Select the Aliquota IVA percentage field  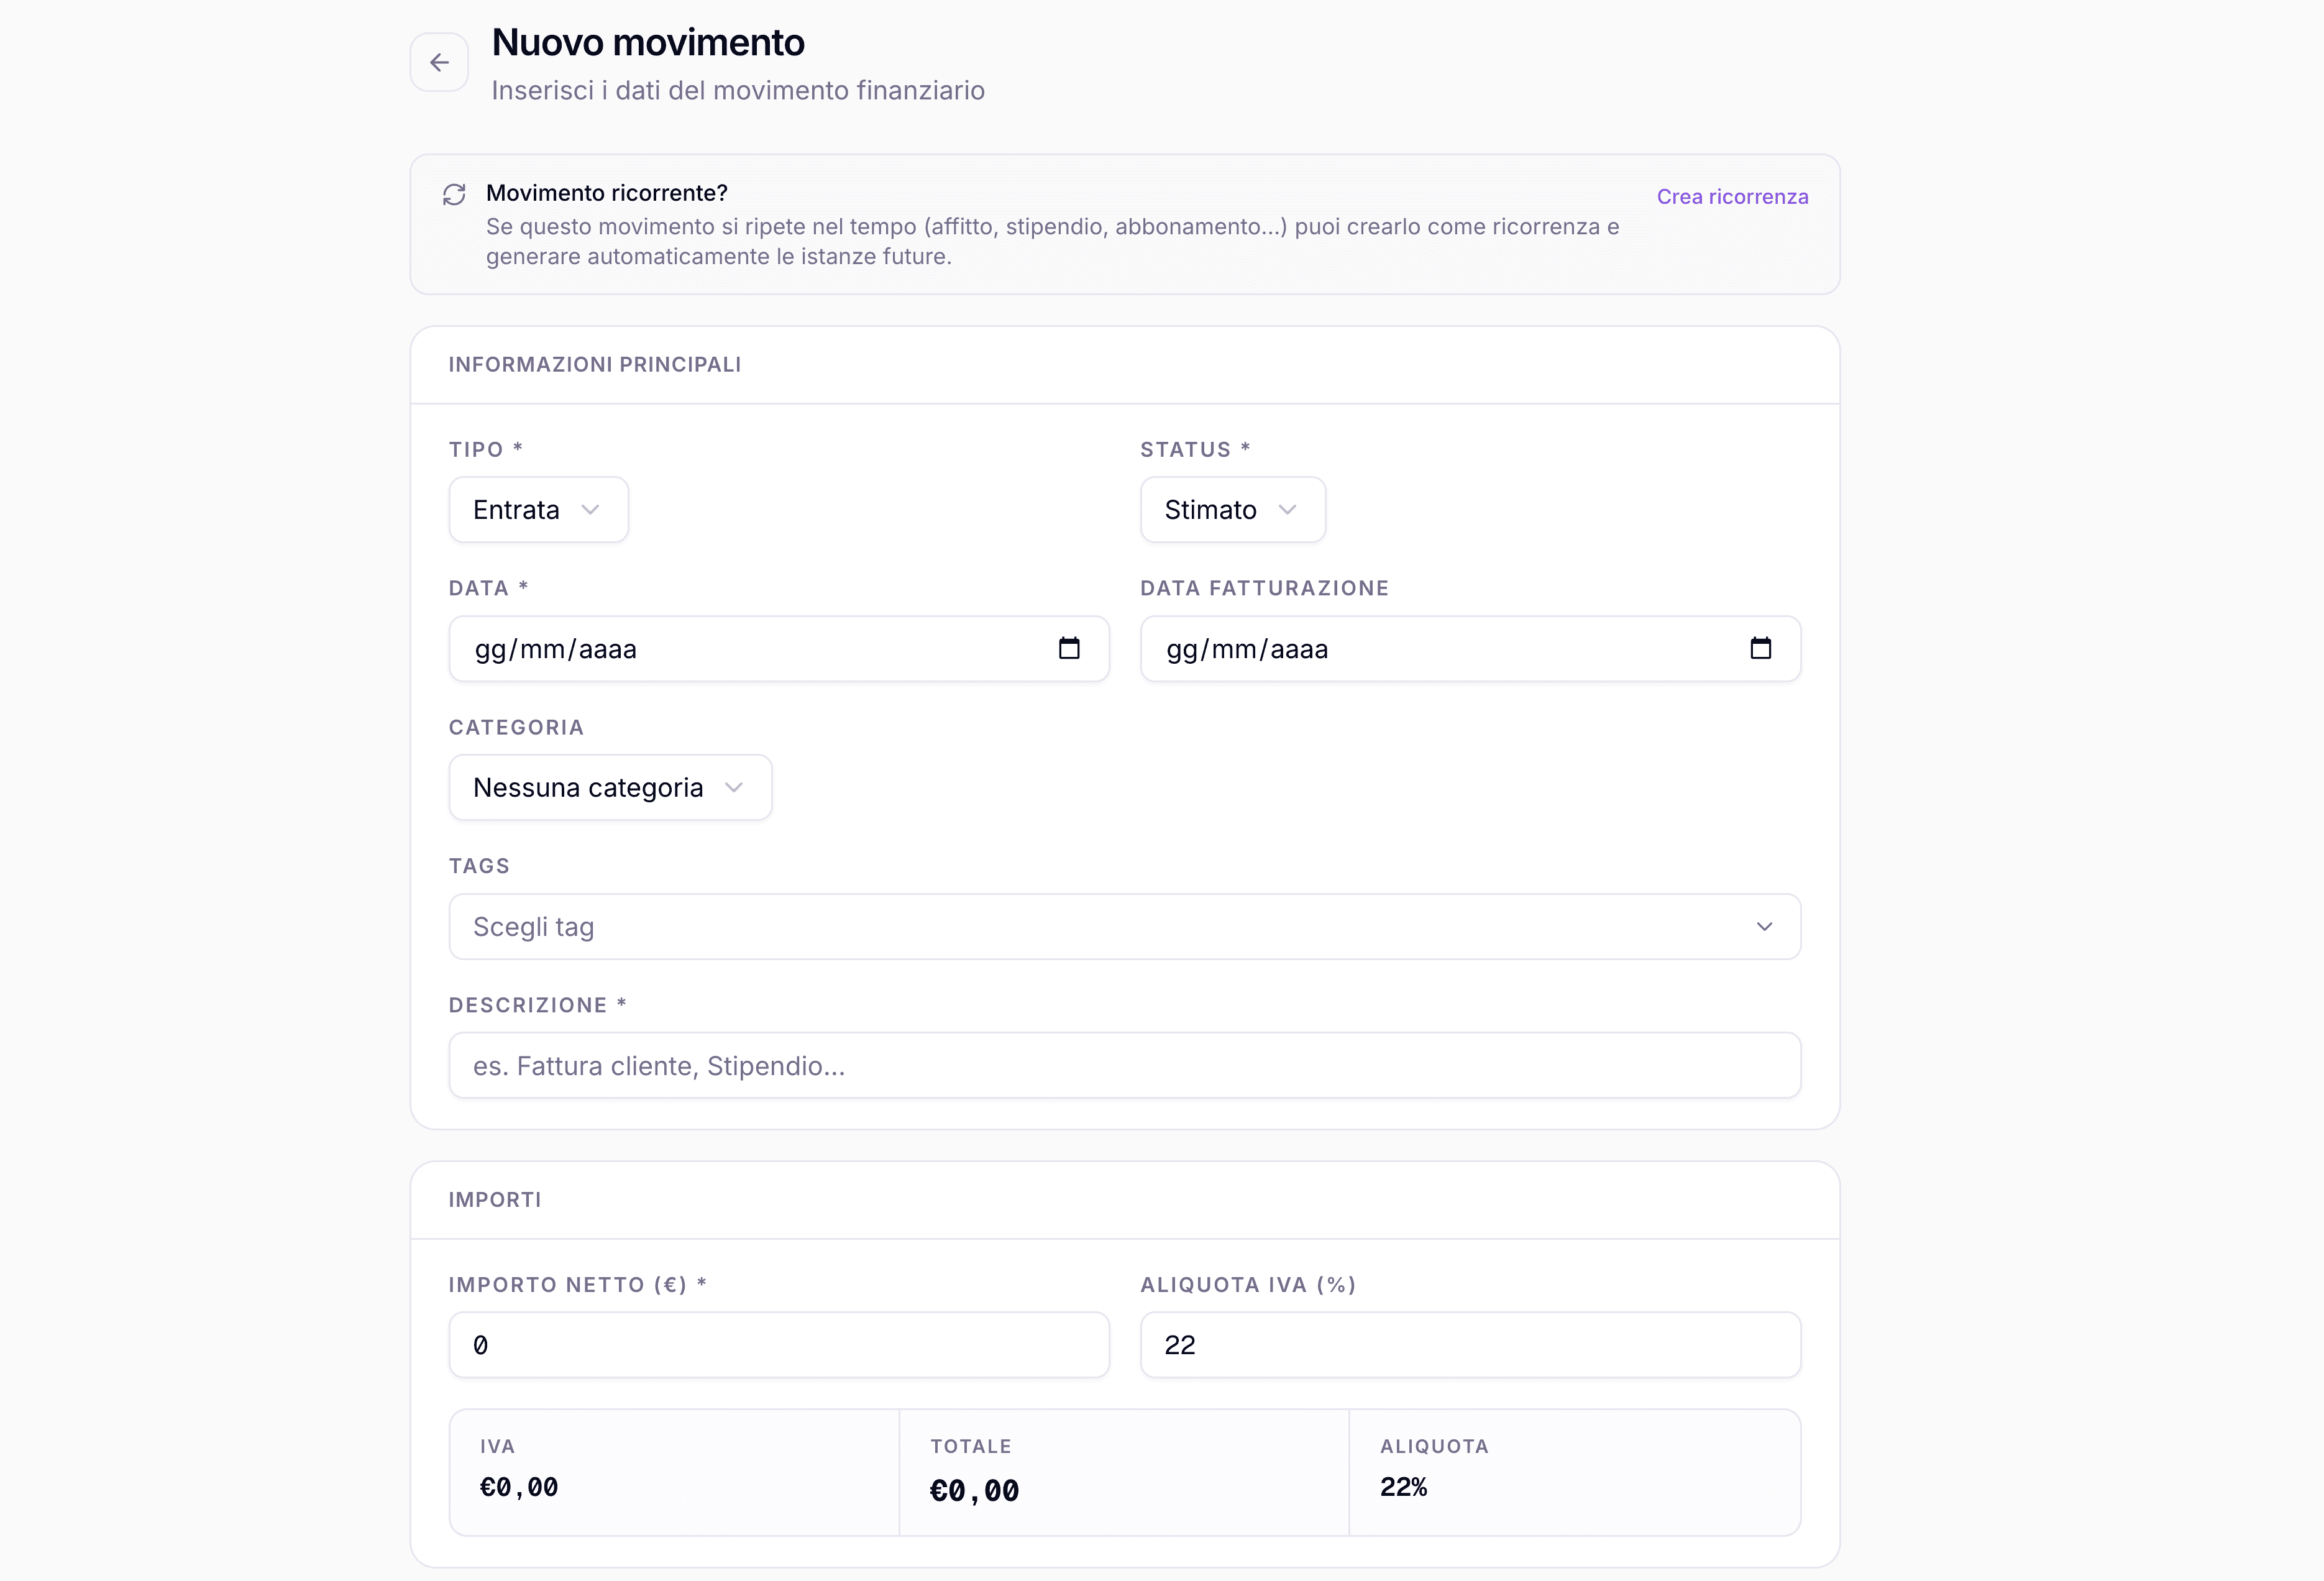1470,1345
